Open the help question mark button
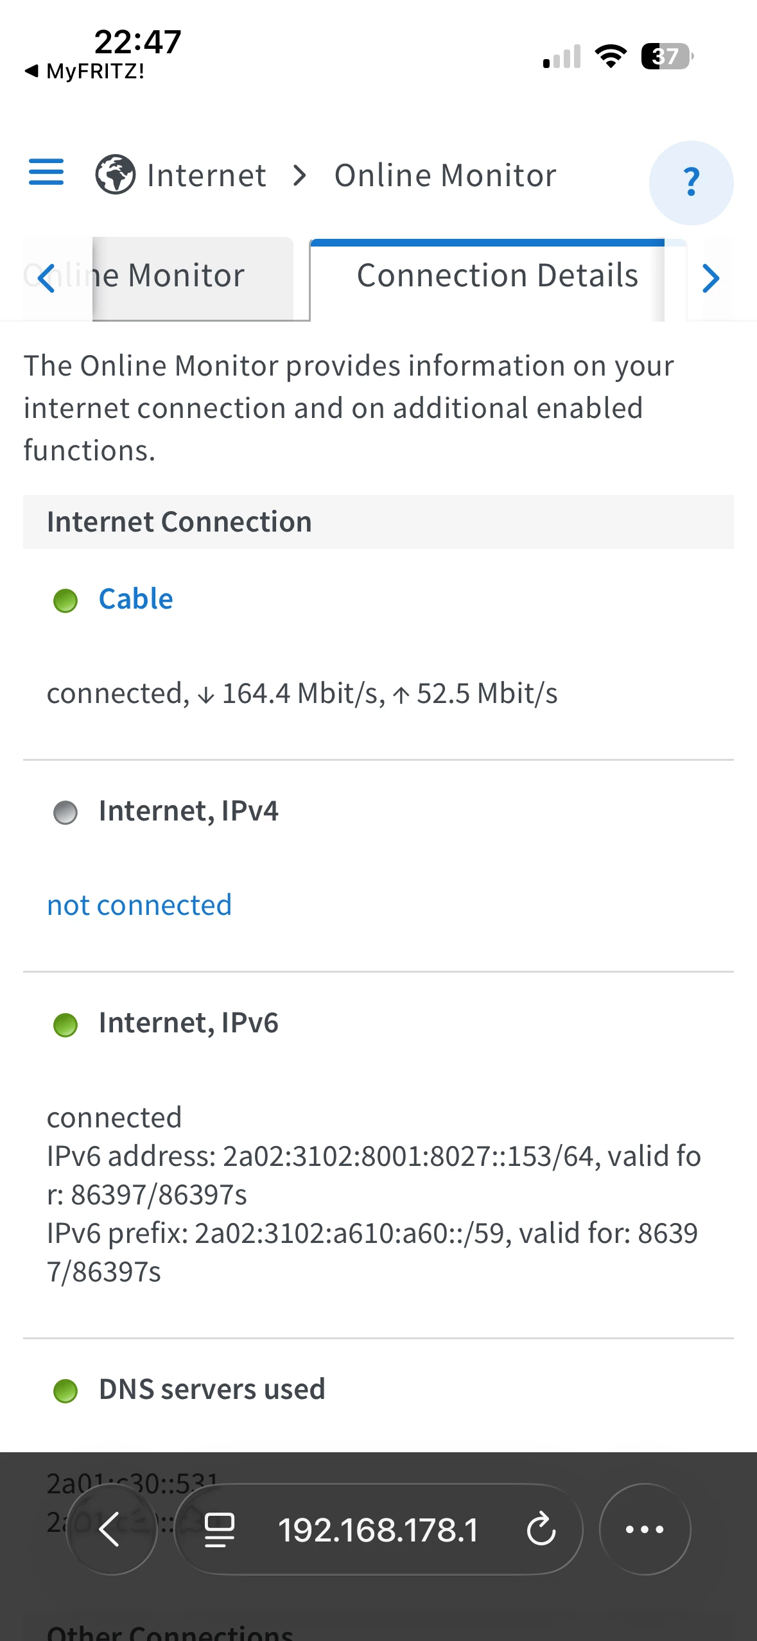 [691, 182]
